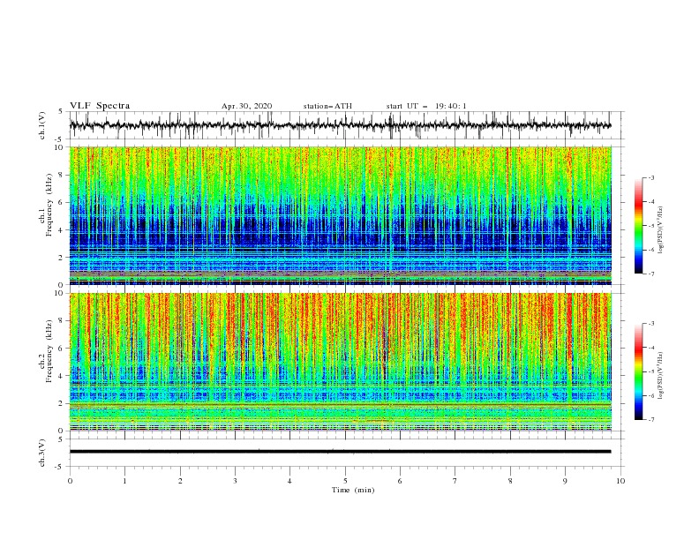Click the ch.3 flat black trace
699x540 pixels.
coord(340,452)
